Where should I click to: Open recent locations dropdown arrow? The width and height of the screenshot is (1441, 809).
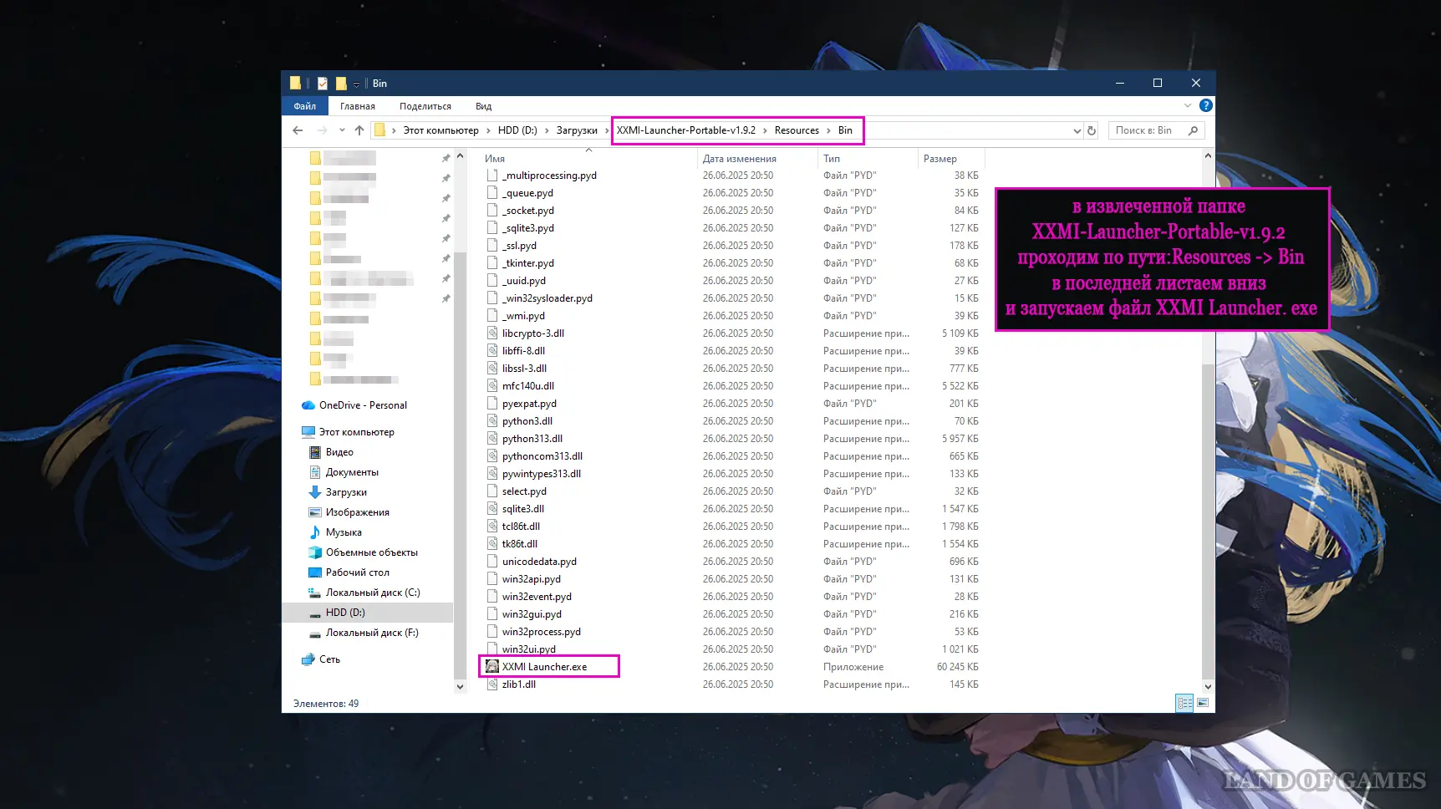[x=342, y=130]
